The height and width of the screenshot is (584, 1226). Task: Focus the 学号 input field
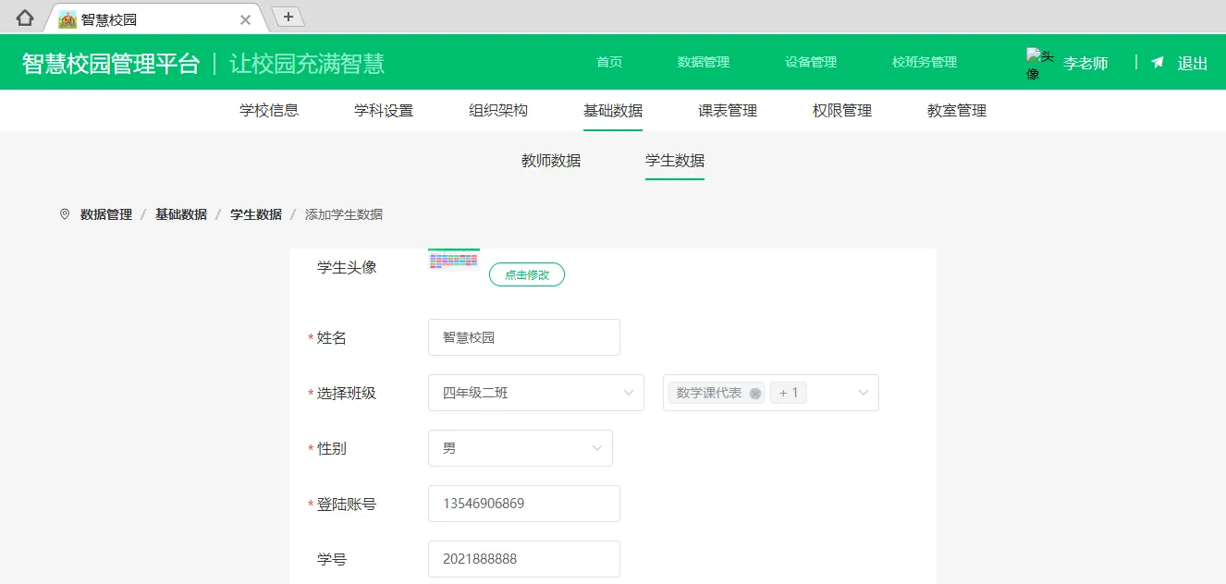[524, 559]
